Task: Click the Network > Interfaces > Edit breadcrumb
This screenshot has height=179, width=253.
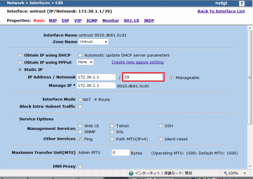Action: [35, 3]
